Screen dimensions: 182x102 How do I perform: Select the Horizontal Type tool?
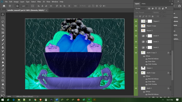(3, 73)
